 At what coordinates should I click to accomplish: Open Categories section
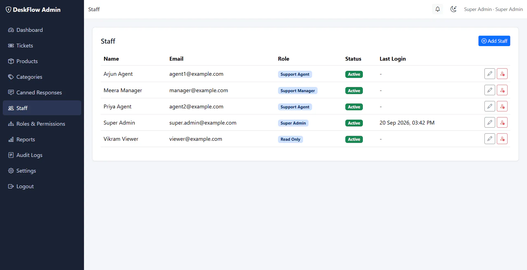(42, 77)
